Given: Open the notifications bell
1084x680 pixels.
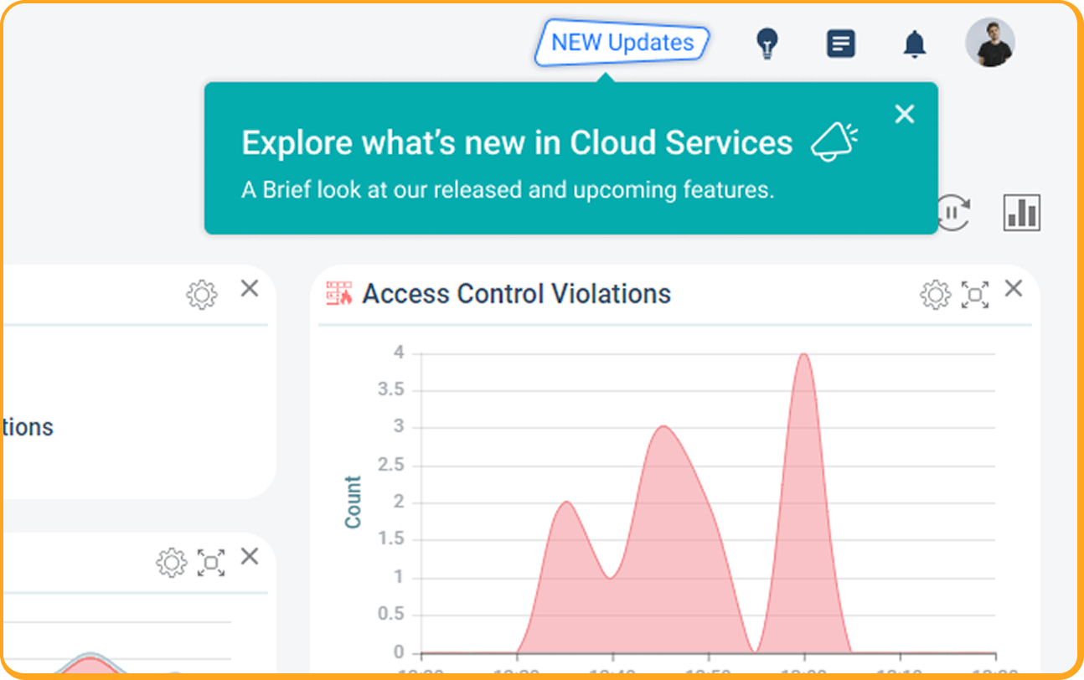Looking at the screenshot, I should [x=915, y=44].
